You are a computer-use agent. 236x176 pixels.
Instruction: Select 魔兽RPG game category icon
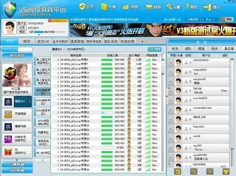pos(8,102)
